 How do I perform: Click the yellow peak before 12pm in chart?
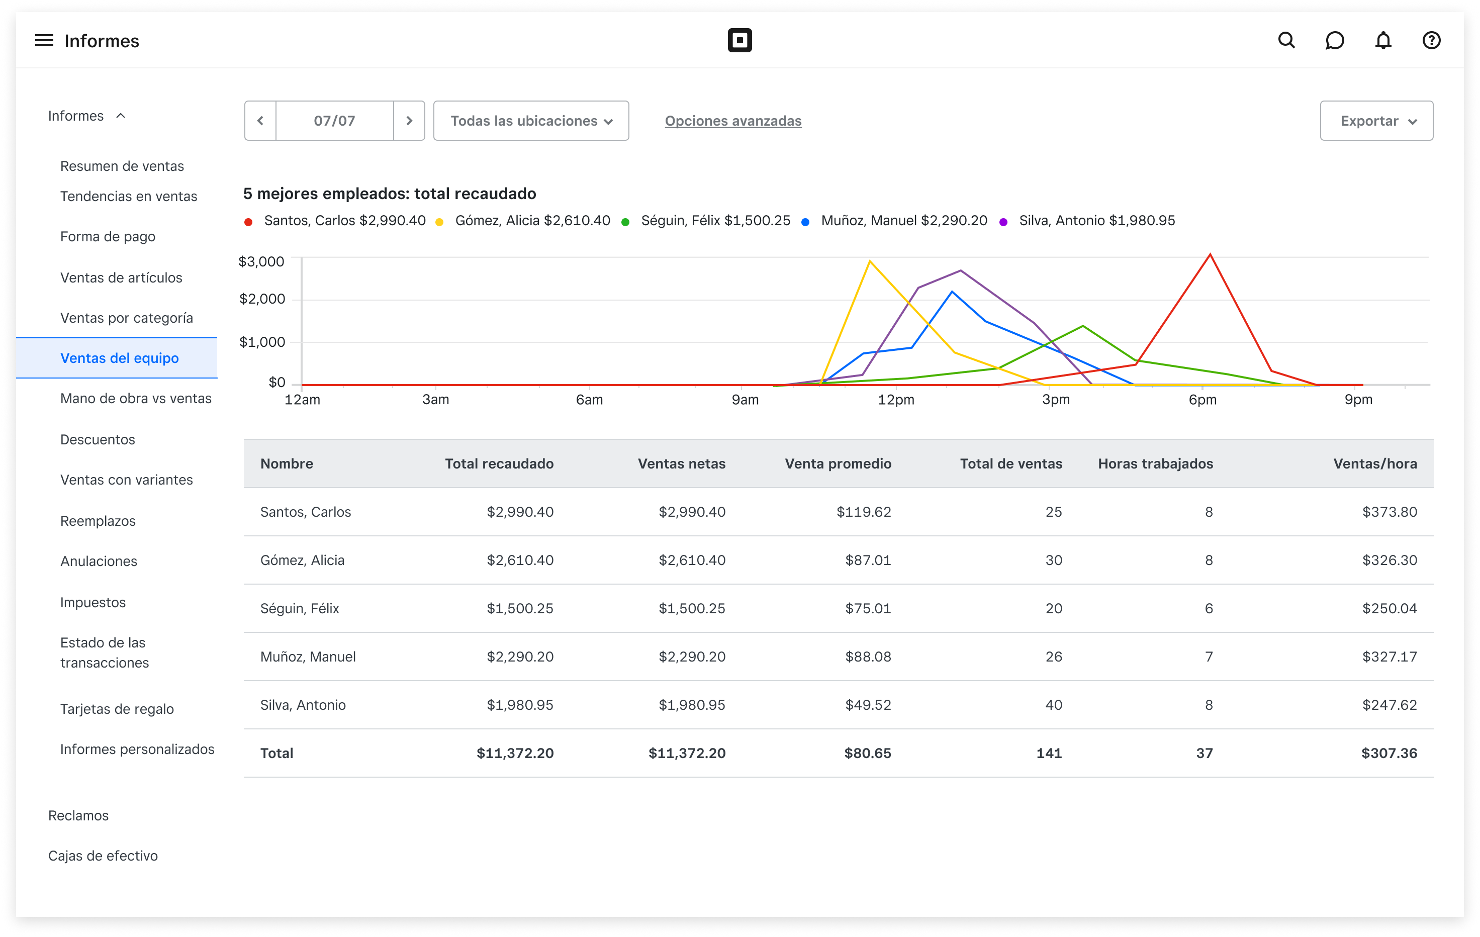[x=870, y=262]
